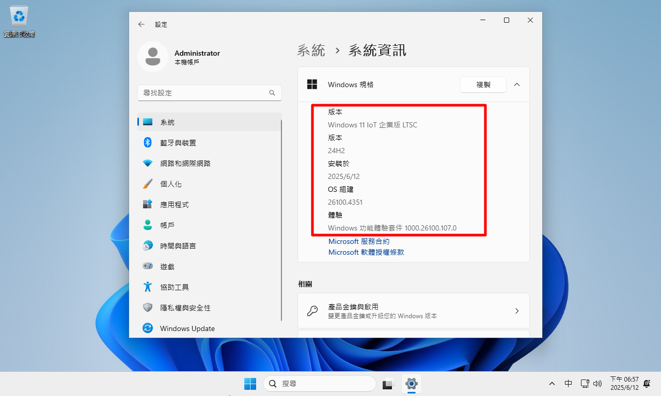Select the gamepad icon for 遊戲
Screen dimensions: 661x396
coord(148,267)
